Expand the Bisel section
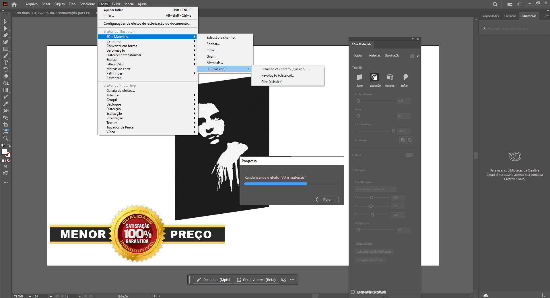This screenshot has width=550, height=298. pyautogui.click(x=353, y=155)
